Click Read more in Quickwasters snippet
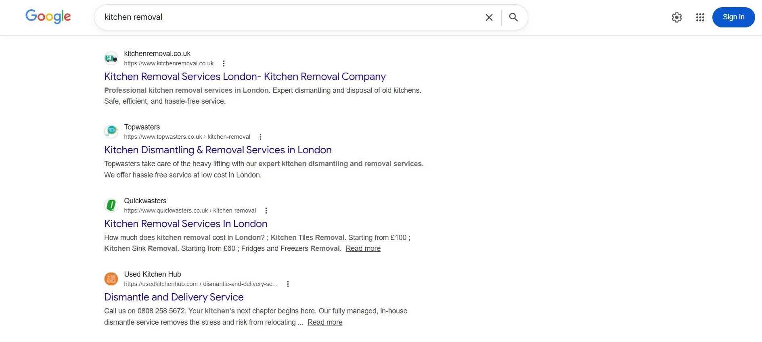This screenshot has height=342, width=762. [x=363, y=248]
